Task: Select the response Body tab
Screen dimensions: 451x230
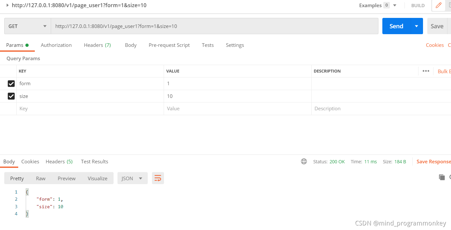Action: pos(9,161)
